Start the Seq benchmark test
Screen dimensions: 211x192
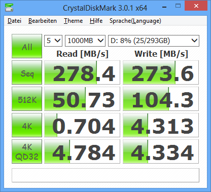(x=27, y=72)
